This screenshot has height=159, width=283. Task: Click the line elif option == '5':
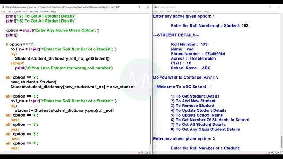(22, 125)
